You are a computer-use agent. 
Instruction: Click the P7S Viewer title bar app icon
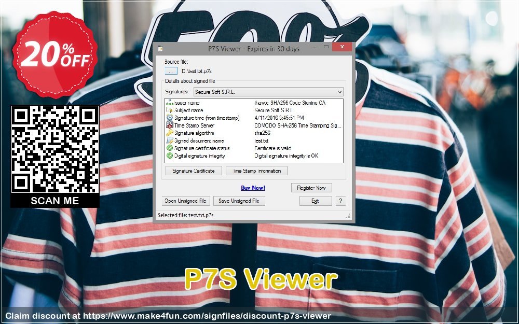click(x=160, y=48)
